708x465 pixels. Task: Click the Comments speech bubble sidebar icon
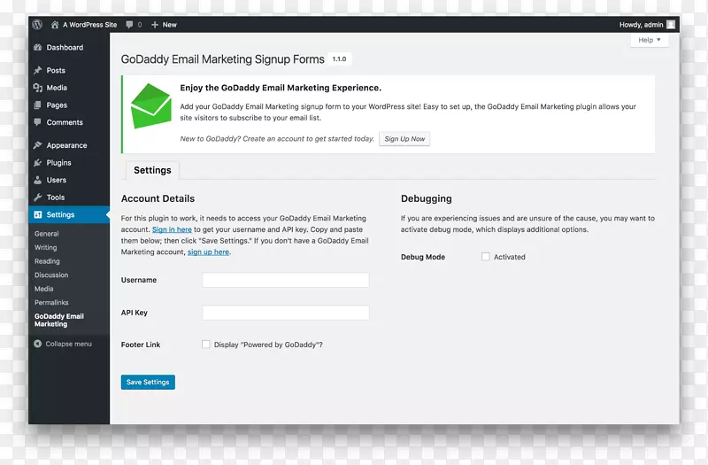(37, 122)
